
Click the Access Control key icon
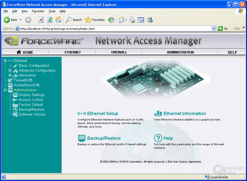pyautogui.click(x=15, y=100)
